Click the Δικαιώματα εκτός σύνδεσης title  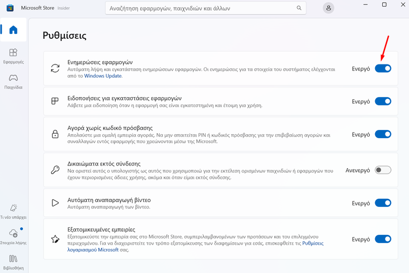click(104, 164)
